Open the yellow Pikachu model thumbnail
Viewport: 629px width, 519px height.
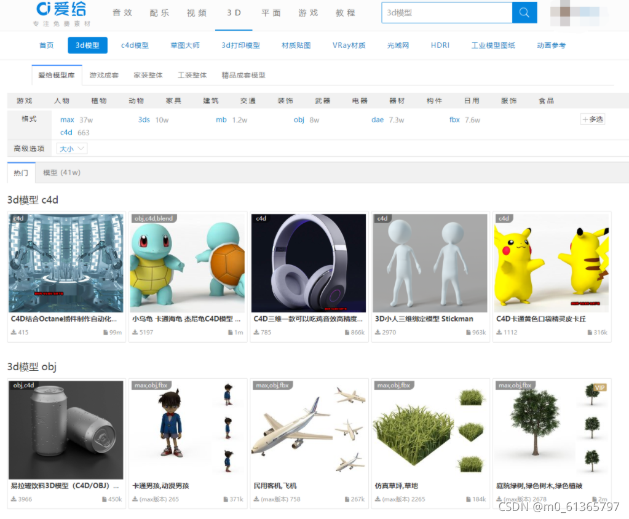click(x=551, y=263)
